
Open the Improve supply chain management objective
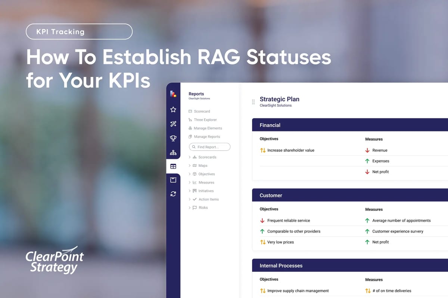298,291
